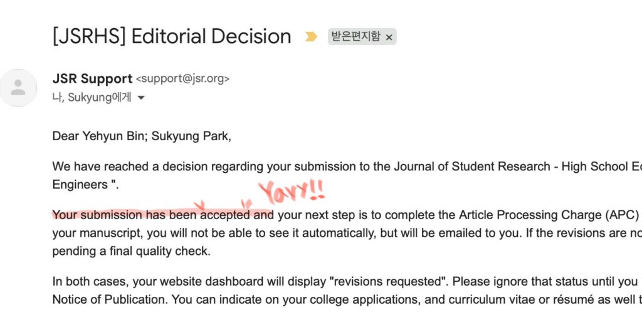642x315 pixels.
Task: Open the 받은편지함 label chip
Action: click(355, 37)
